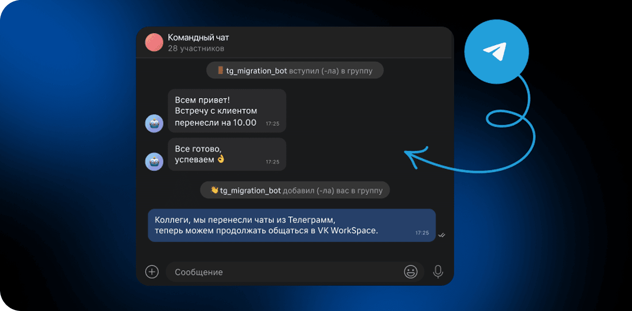Click the double-check read status icon
This screenshot has height=311, width=632.
click(441, 235)
